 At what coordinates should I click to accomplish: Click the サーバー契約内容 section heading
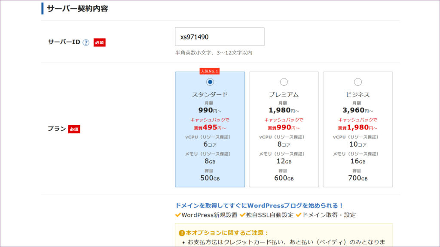77,9
